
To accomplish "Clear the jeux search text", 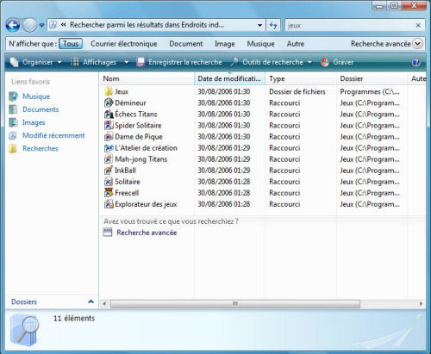I will [418, 25].
